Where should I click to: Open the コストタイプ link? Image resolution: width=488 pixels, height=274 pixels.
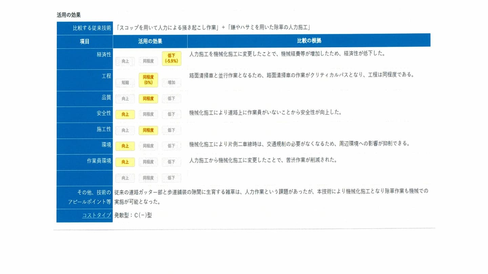point(97,215)
